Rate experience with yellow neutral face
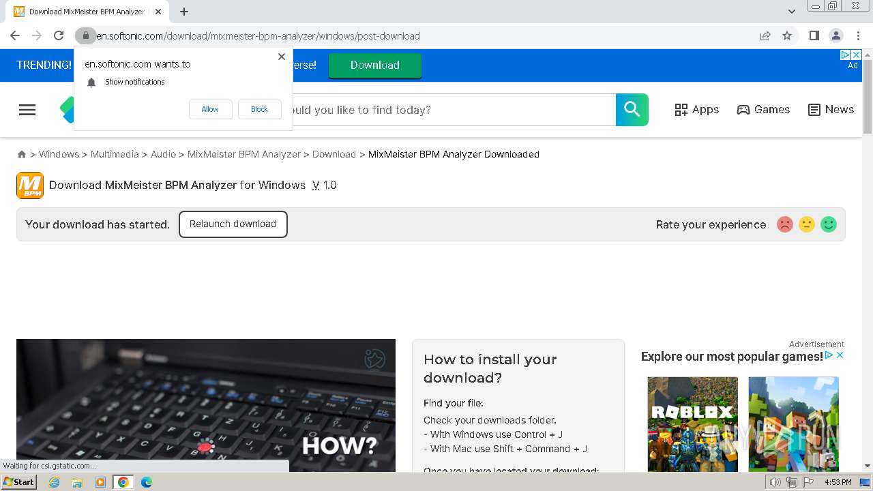873x491 pixels. (807, 224)
